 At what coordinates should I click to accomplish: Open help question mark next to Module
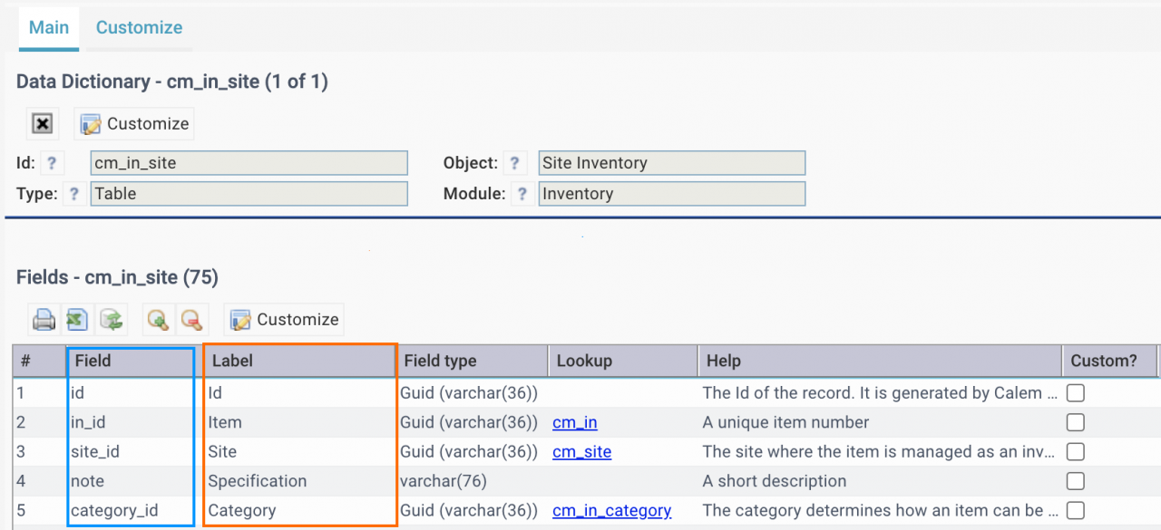tap(522, 194)
